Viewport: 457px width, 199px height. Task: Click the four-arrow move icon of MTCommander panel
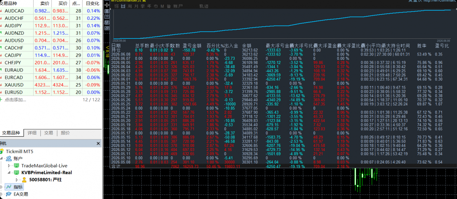[x=106, y=6]
